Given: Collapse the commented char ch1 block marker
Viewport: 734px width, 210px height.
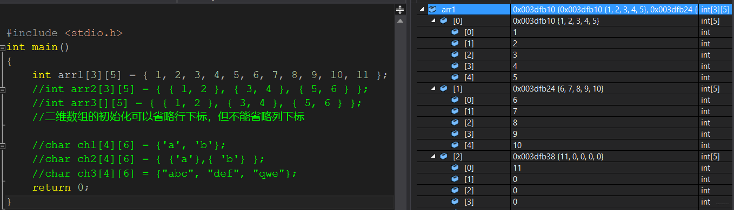Looking at the screenshot, I should [x=3, y=145].
